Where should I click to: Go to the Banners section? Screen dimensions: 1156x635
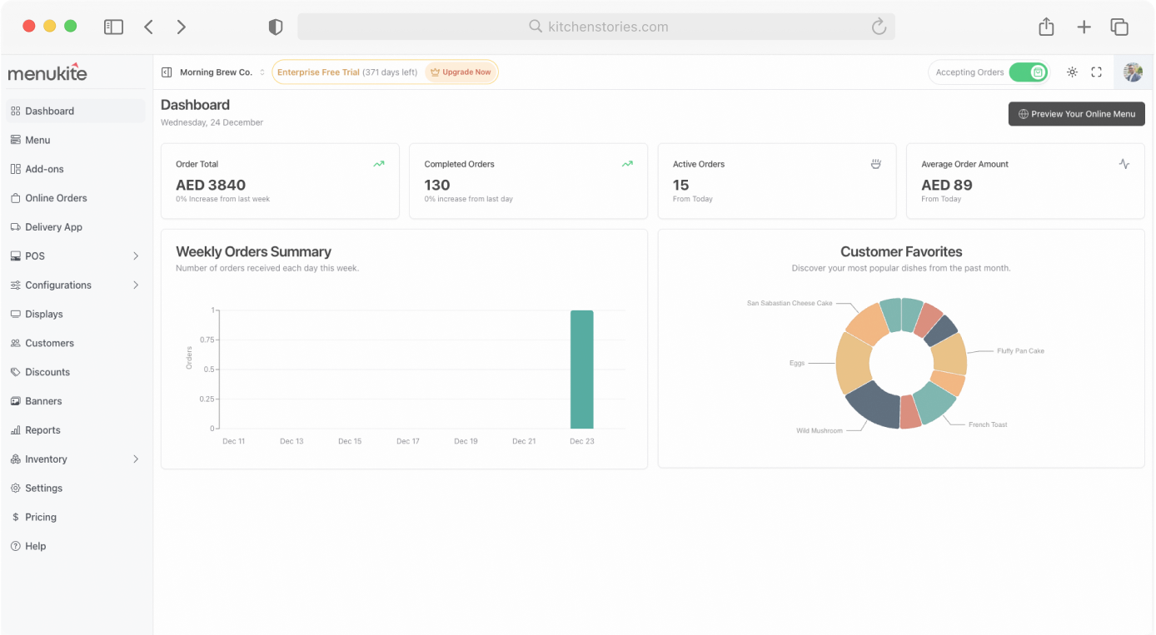pyautogui.click(x=43, y=401)
